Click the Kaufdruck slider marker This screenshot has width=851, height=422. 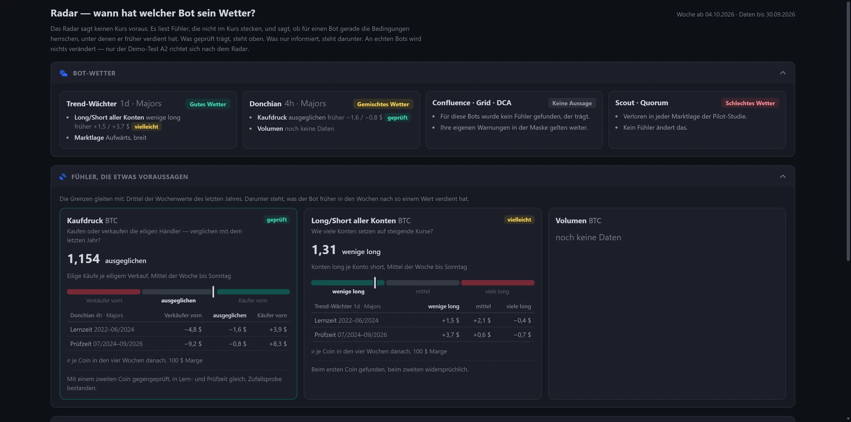(x=213, y=291)
